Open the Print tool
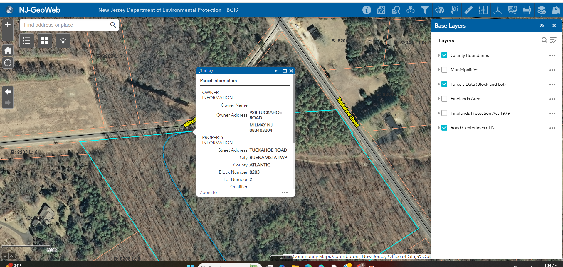The image size is (563, 267). 527,10
